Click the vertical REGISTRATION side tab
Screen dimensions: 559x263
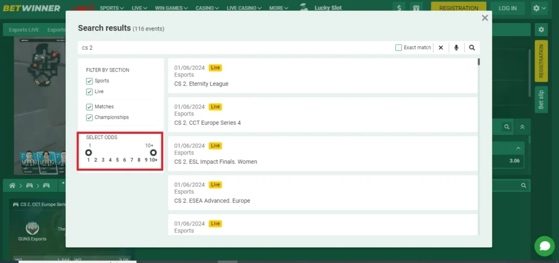541,61
